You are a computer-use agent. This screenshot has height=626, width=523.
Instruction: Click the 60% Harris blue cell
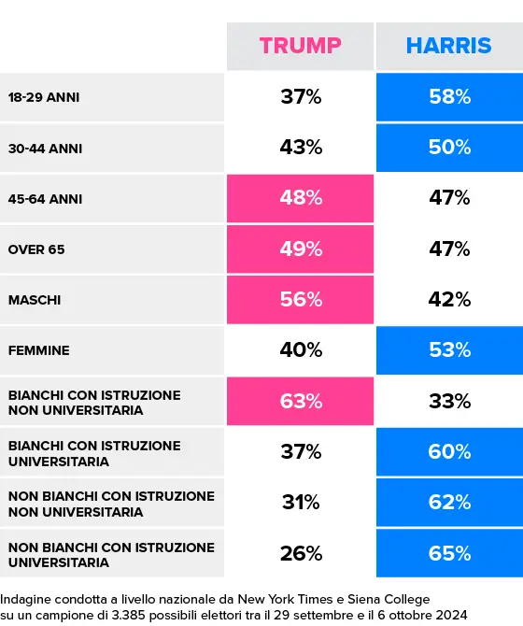point(449,451)
